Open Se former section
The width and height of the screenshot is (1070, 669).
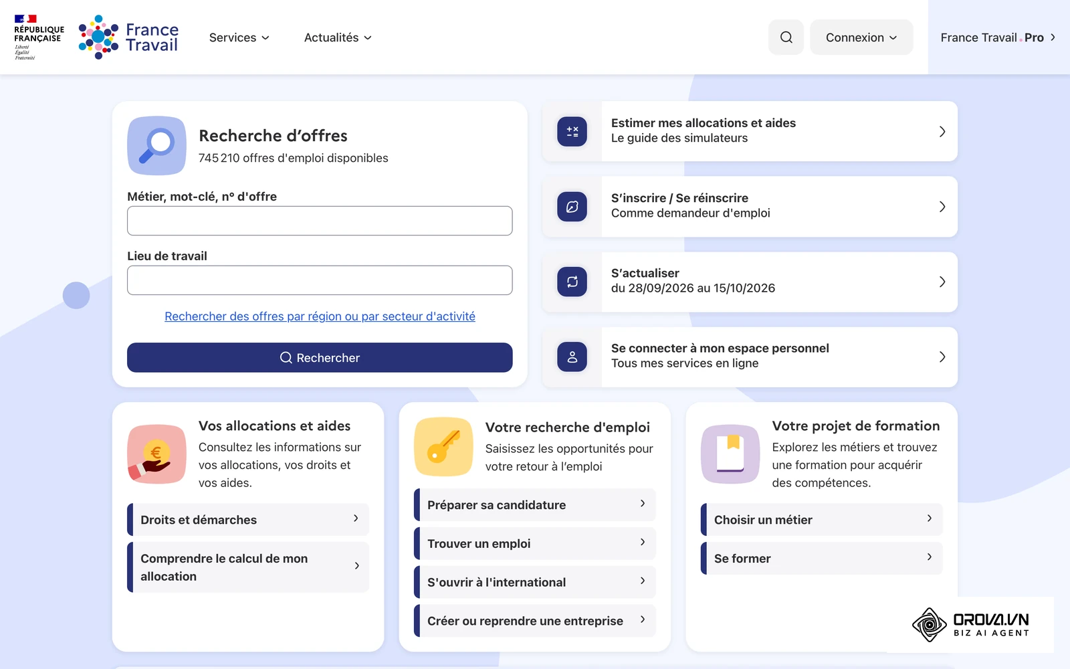(822, 559)
